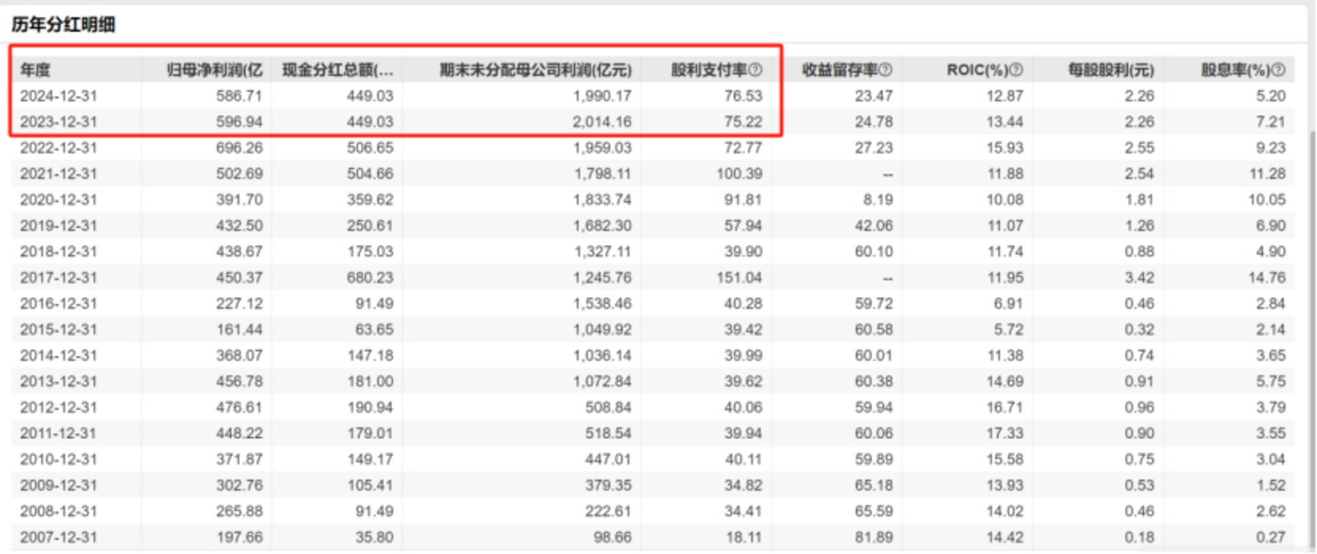Click the 2017-12-31 date cell

pyautogui.click(x=59, y=277)
